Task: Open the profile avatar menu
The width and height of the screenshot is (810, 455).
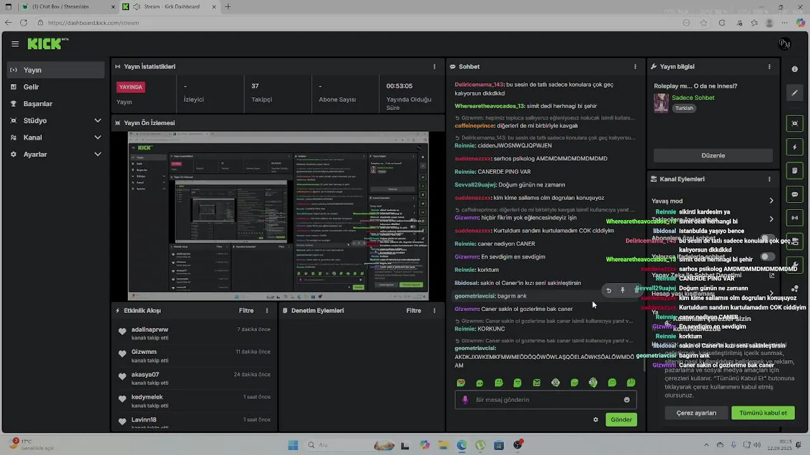Action: 785,44
